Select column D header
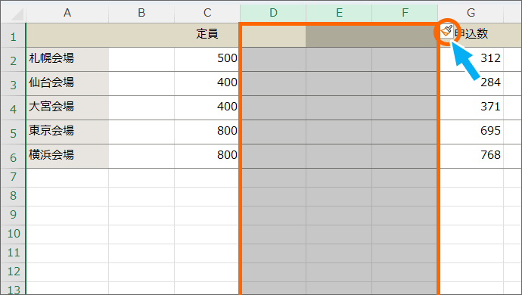 tap(273, 13)
